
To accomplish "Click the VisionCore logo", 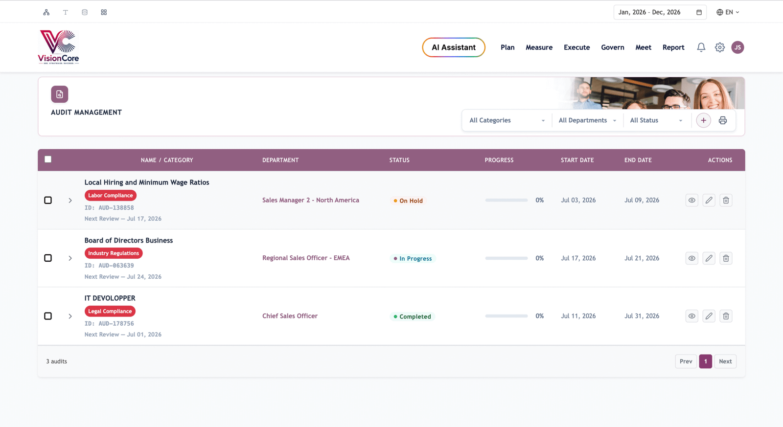I will click(59, 47).
